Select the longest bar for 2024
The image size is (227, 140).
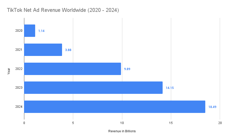click(114, 107)
